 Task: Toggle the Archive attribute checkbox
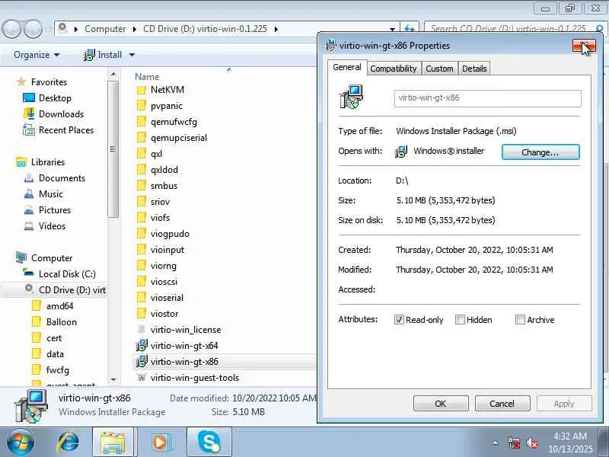coord(520,319)
